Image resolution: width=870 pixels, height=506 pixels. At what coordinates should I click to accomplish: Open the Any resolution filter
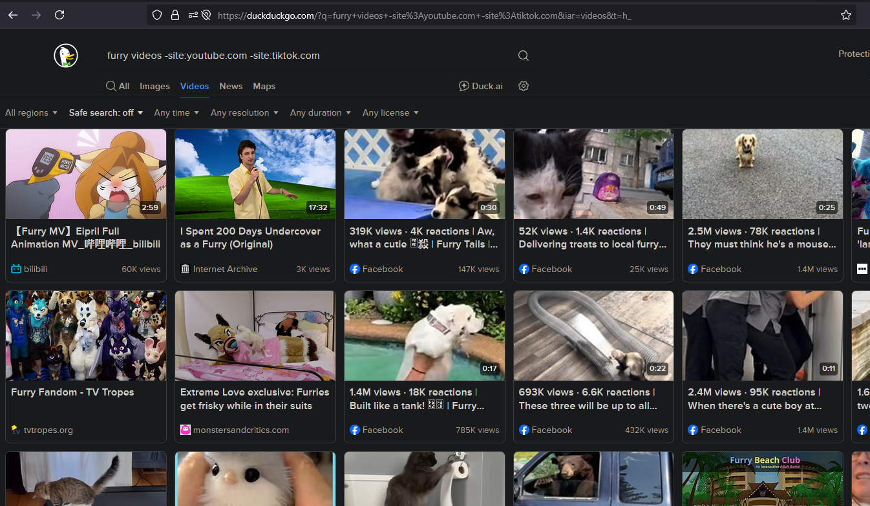(244, 112)
